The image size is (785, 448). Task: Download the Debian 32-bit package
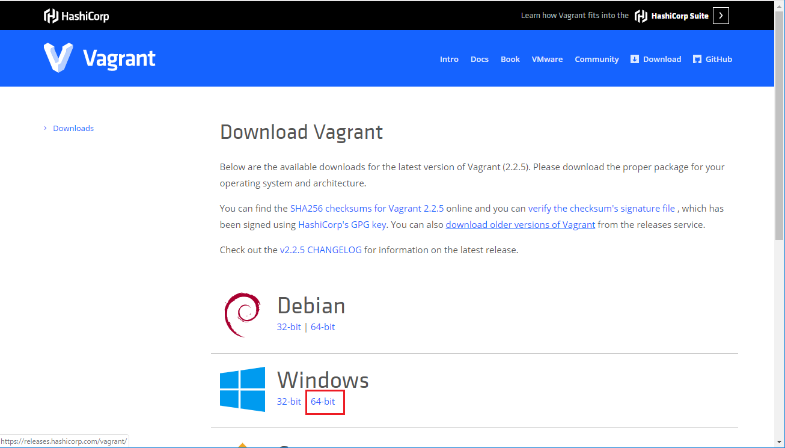click(x=289, y=327)
